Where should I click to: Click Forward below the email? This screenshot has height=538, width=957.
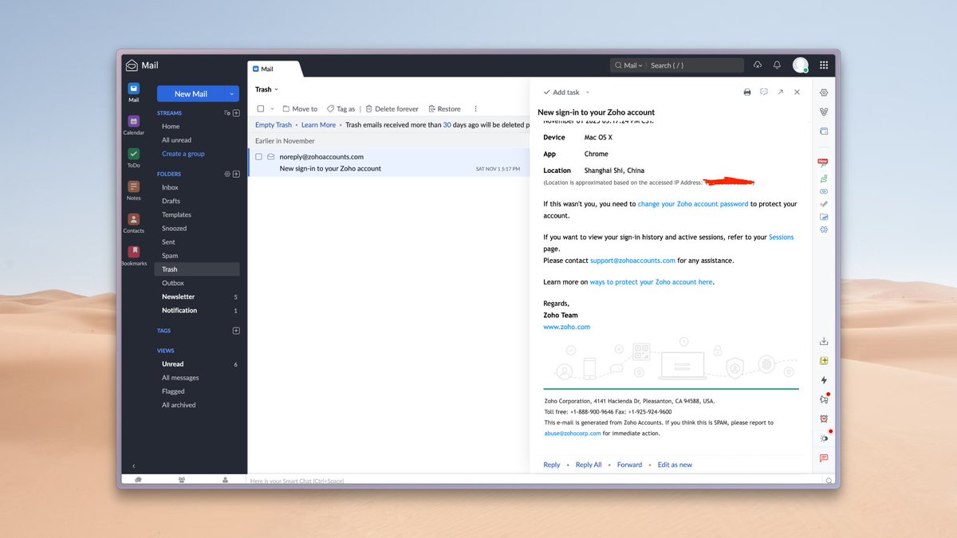[x=629, y=465]
